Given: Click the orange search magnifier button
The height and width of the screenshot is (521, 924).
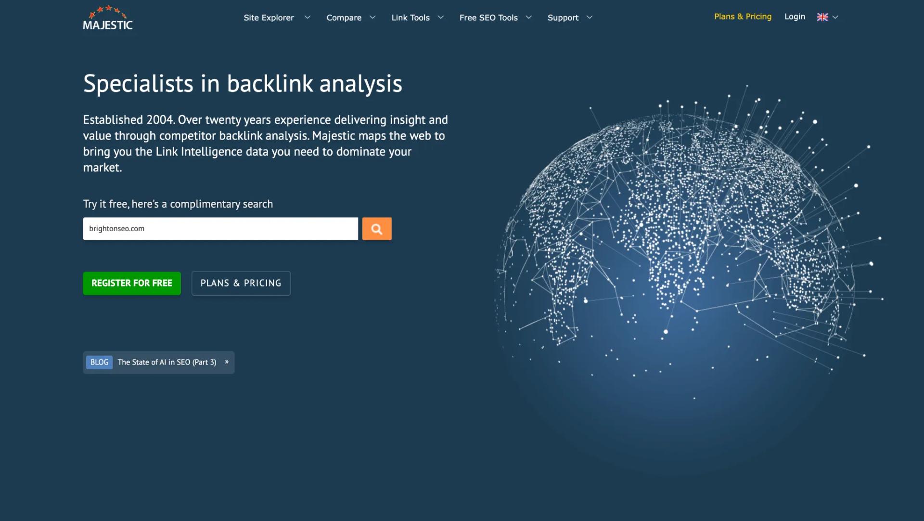Looking at the screenshot, I should (377, 229).
